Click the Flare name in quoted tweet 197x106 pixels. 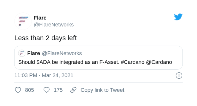point(33,53)
